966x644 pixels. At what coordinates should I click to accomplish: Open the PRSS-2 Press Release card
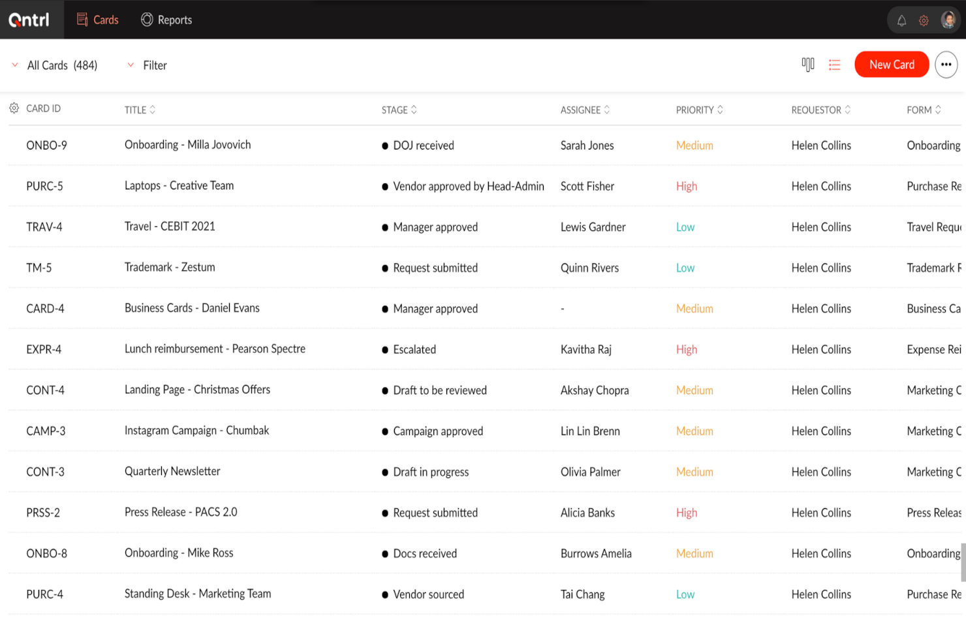coord(181,512)
